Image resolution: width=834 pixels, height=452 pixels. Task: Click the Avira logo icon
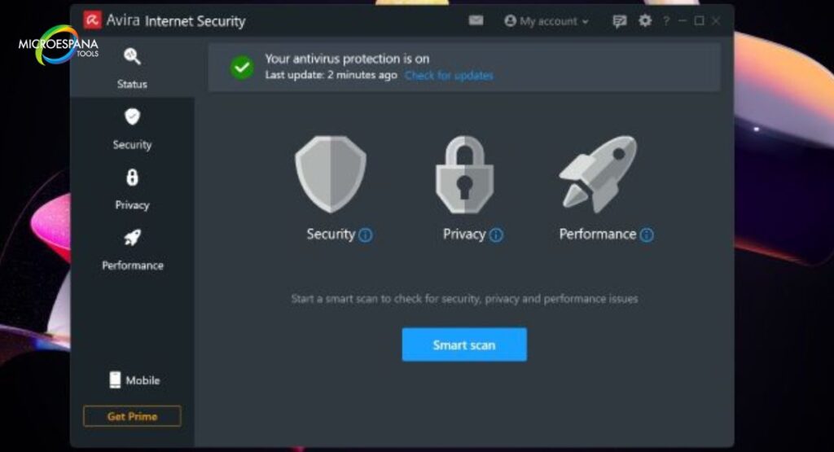pos(93,20)
